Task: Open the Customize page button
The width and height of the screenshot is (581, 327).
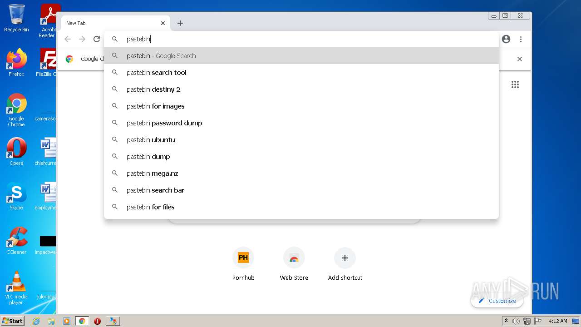Action: 497,301
